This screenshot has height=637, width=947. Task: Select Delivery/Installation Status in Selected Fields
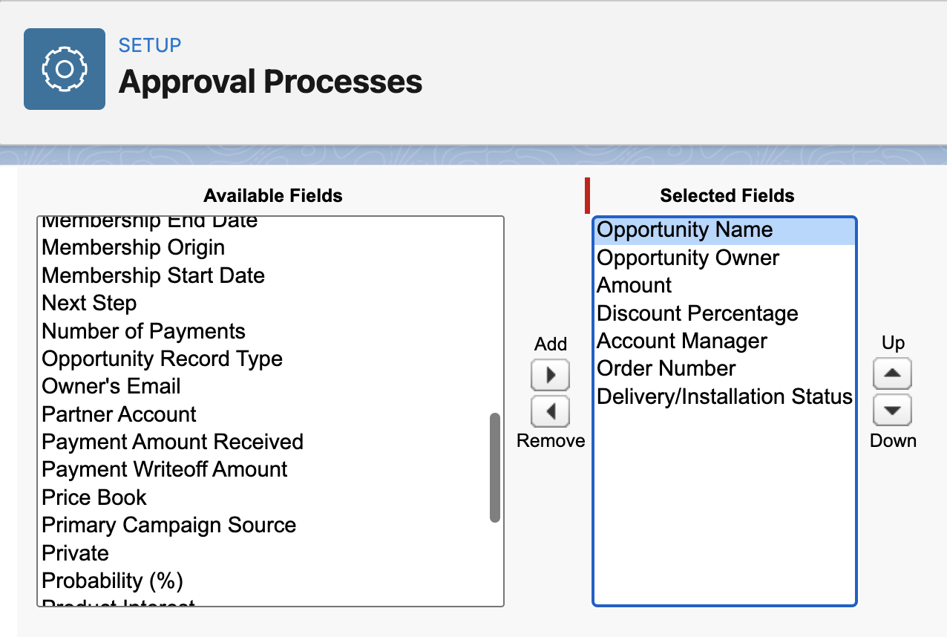(x=724, y=396)
